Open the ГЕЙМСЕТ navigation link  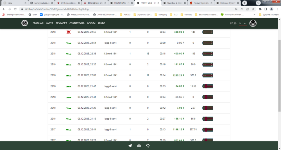pyautogui.click(x=61, y=23)
